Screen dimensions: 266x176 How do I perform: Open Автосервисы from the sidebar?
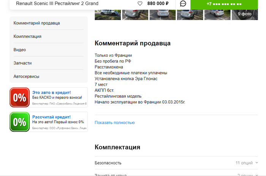point(26,76)
